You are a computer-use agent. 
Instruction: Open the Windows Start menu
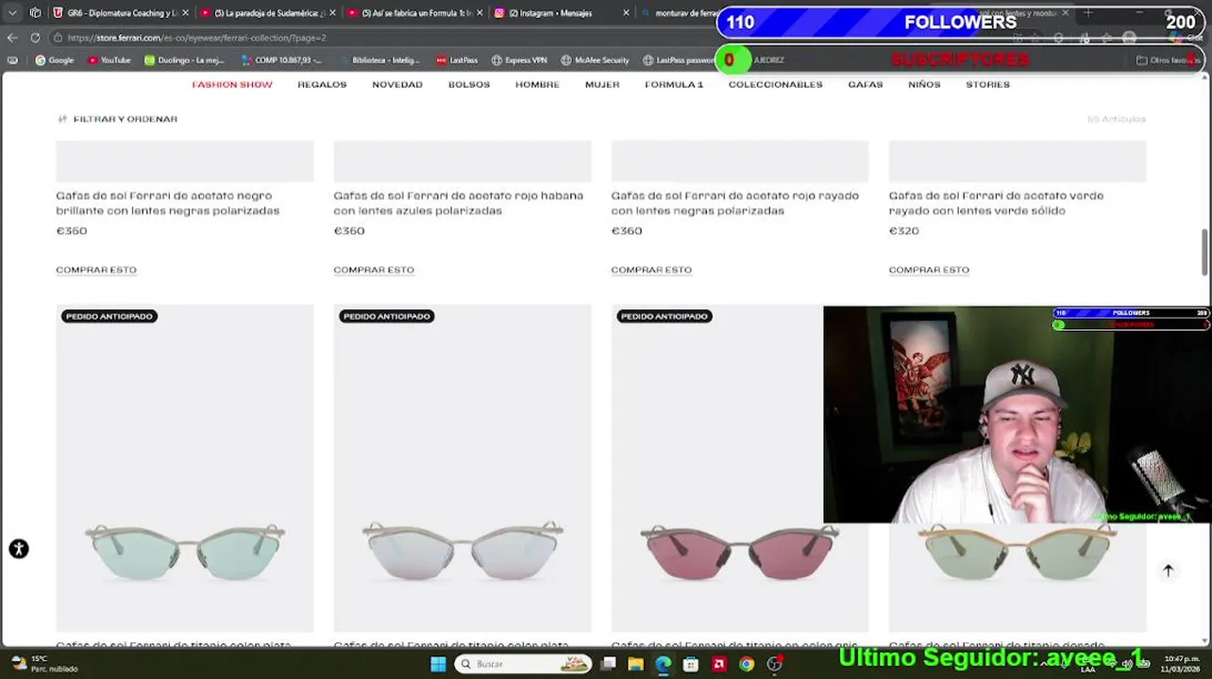coord(438,664)
